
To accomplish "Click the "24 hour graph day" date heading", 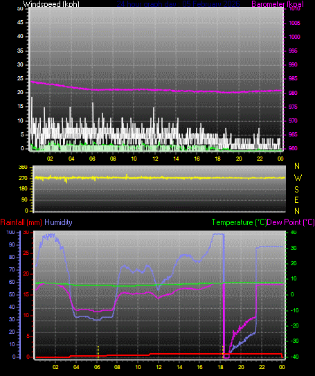I will coord(178,4).
